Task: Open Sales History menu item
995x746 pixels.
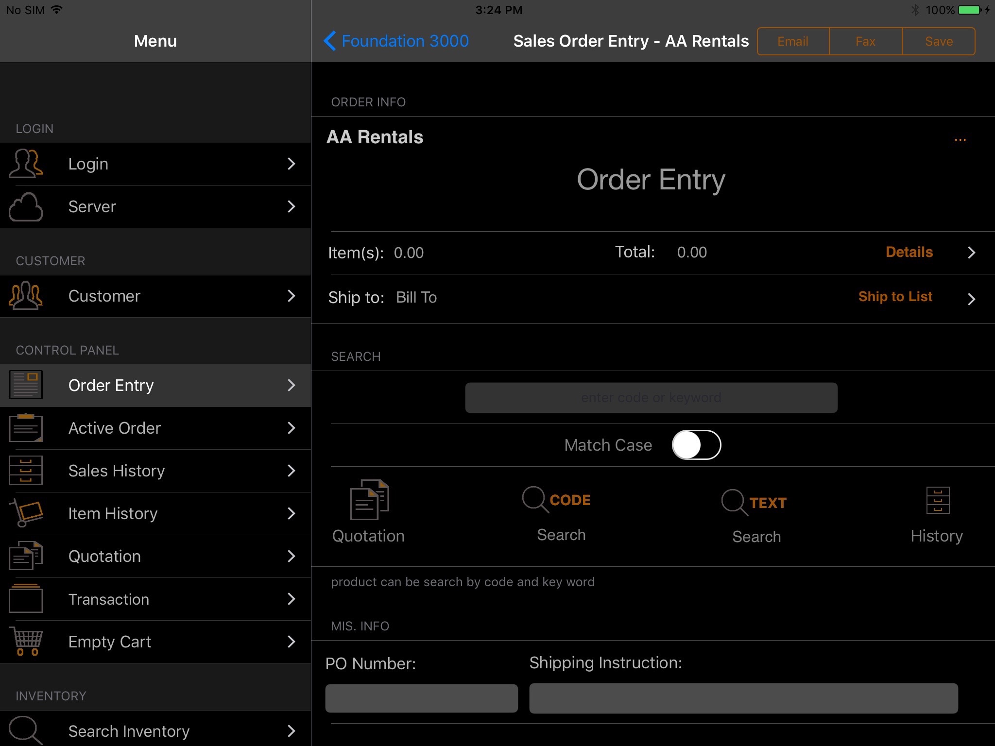Action: pyautogui.click(x=155, y=471)
